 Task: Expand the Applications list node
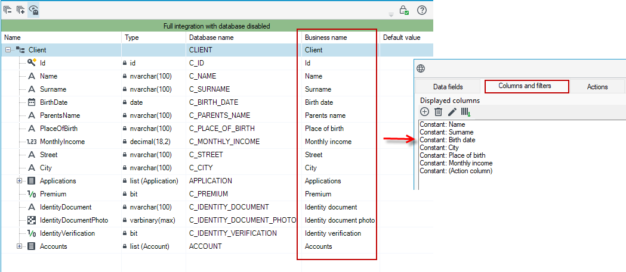tap(18, 181)
